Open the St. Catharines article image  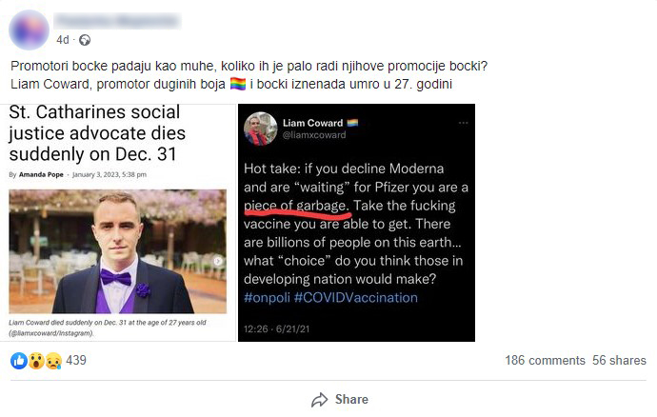[118, 249]
